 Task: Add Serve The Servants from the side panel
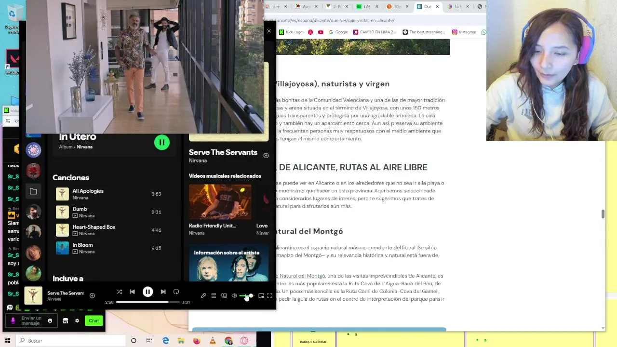266,155
